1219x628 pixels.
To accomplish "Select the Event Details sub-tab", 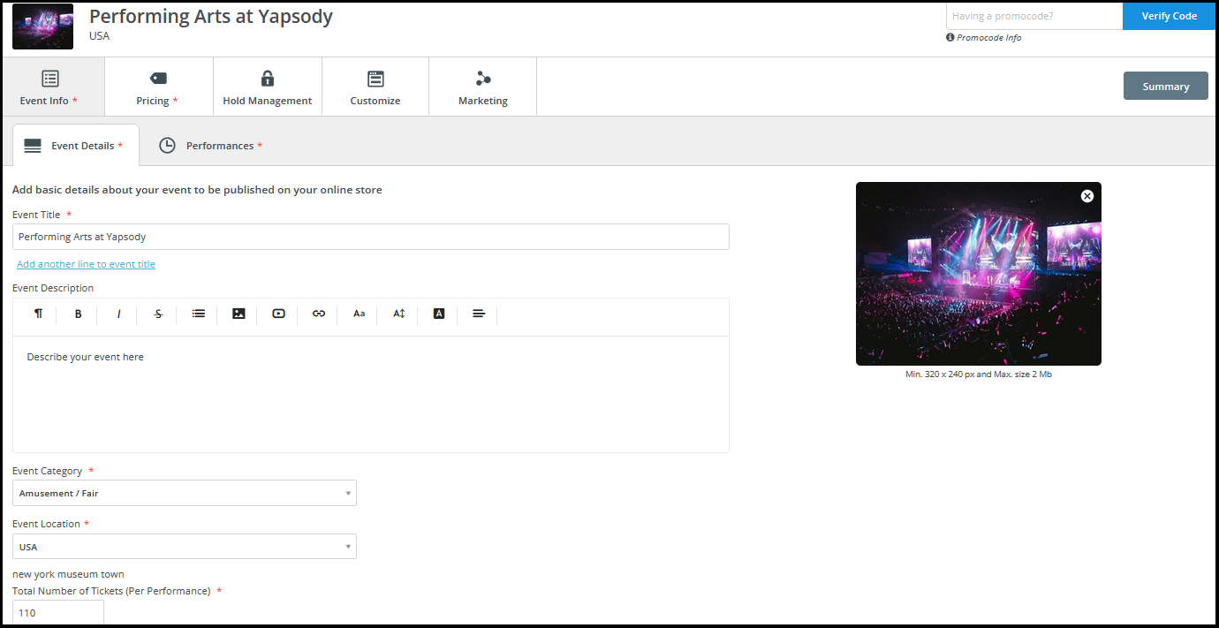I will tap(76, 146).
